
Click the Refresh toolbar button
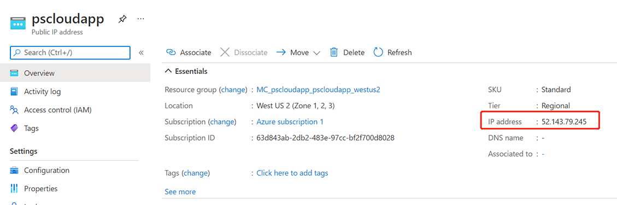coord(392,52)
